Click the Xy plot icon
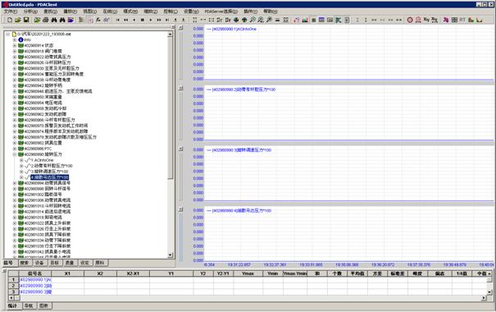Image resolution: width=496 pixels, height=312 pixels. [426, 20]
